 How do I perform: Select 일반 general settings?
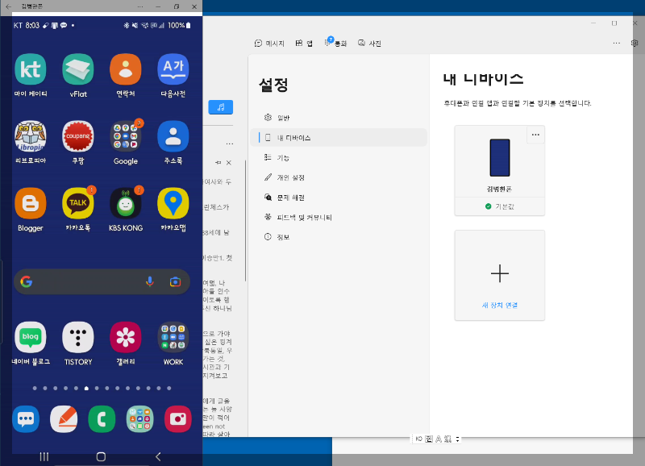point(339,118)
